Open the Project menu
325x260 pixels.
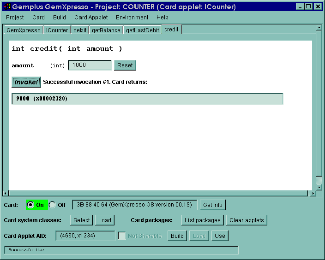pos(15,18)
